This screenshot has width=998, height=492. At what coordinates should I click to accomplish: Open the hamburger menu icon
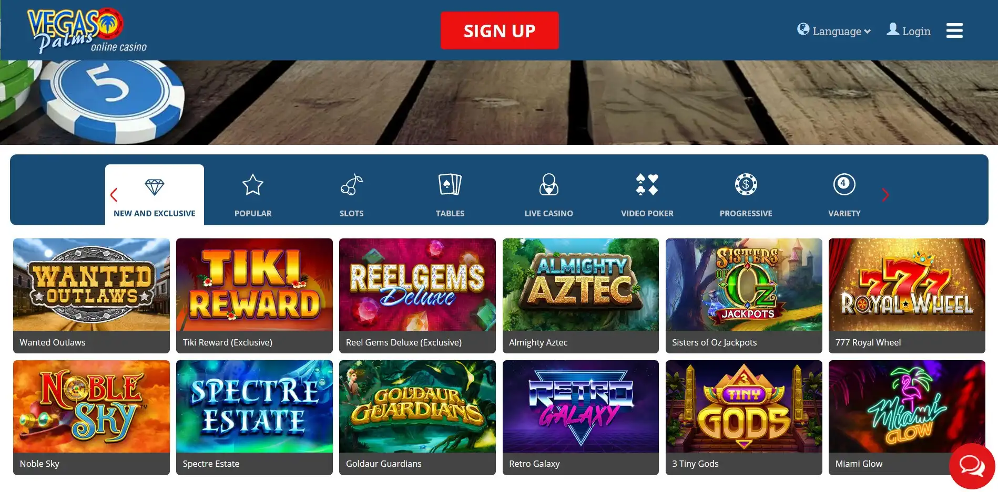coord(954,30)
